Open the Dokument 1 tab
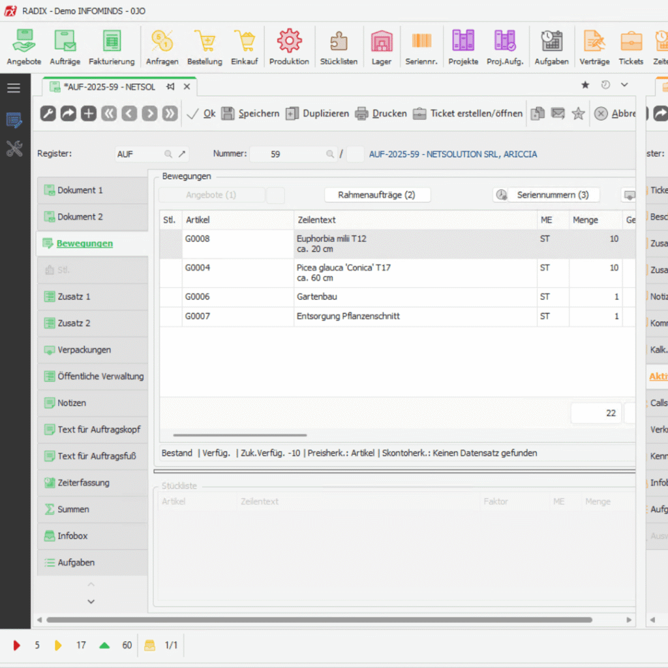 coord(93,190)
